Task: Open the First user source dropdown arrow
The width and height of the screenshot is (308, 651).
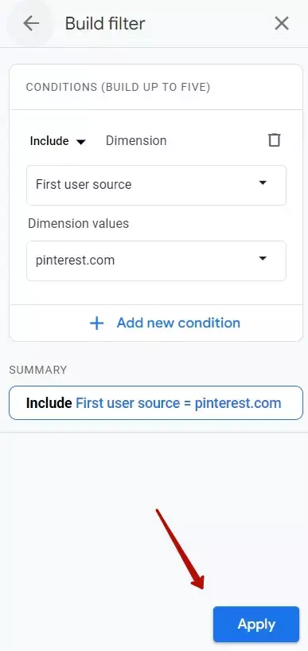Action: tap(263, 182)
